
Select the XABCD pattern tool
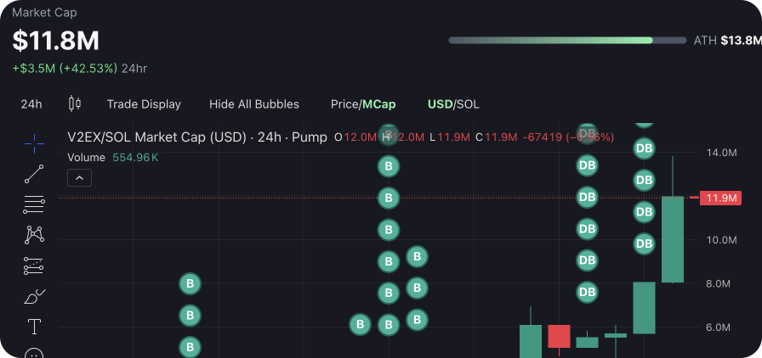coord(34,234)
